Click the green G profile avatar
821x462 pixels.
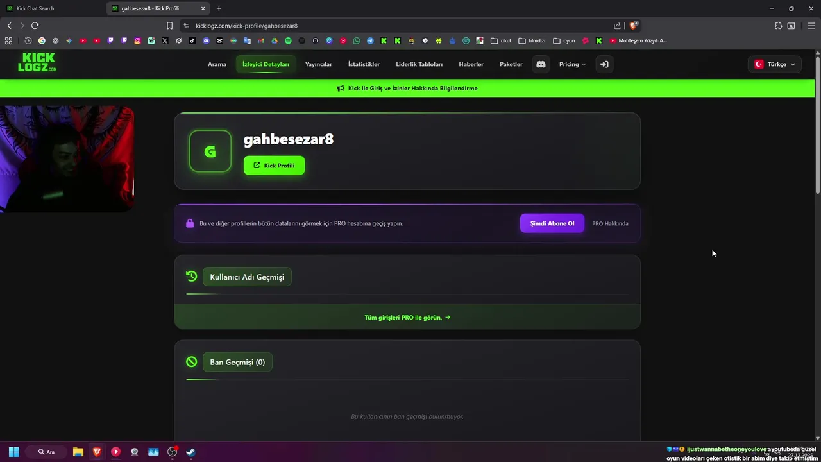210,151
